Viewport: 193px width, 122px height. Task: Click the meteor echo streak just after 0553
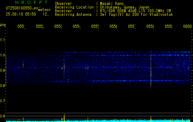click(x=64, y=67)
